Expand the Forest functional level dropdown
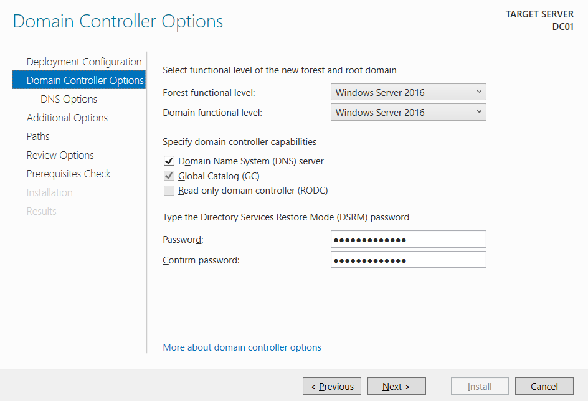Image resolution: width=588 pixels, height=401 pixels. (408, 92)
